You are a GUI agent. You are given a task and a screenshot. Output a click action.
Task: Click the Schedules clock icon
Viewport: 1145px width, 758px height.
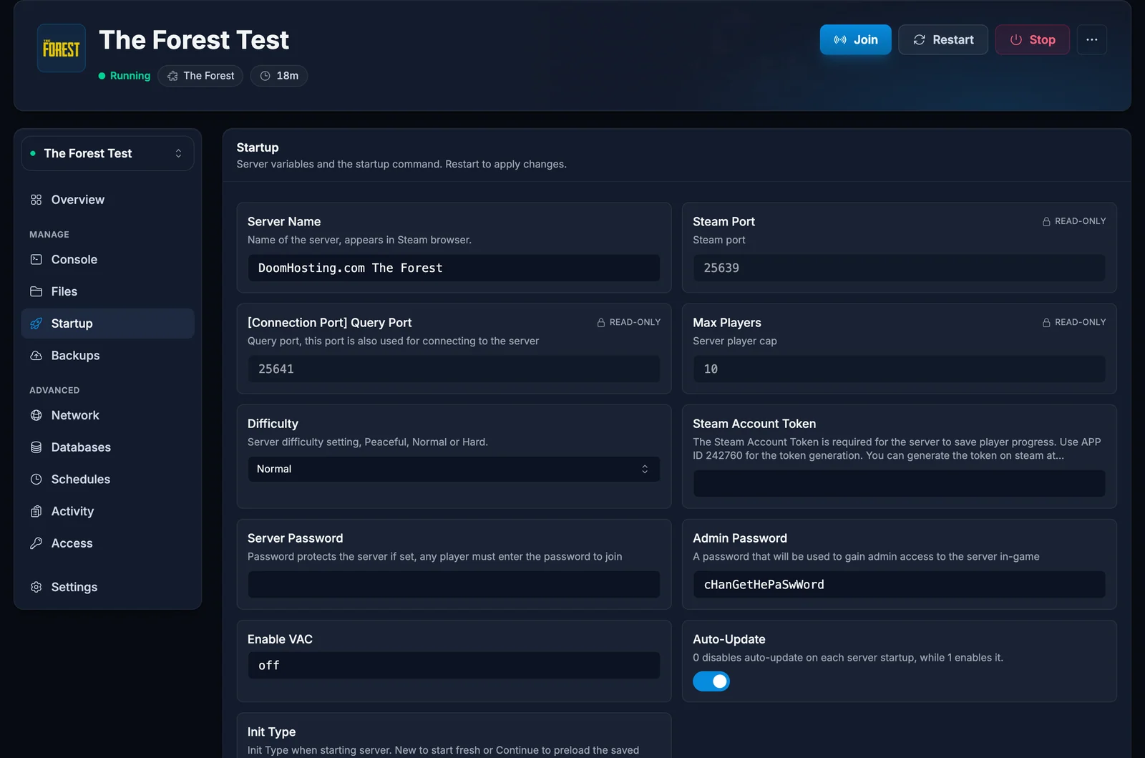click(36, 480)
